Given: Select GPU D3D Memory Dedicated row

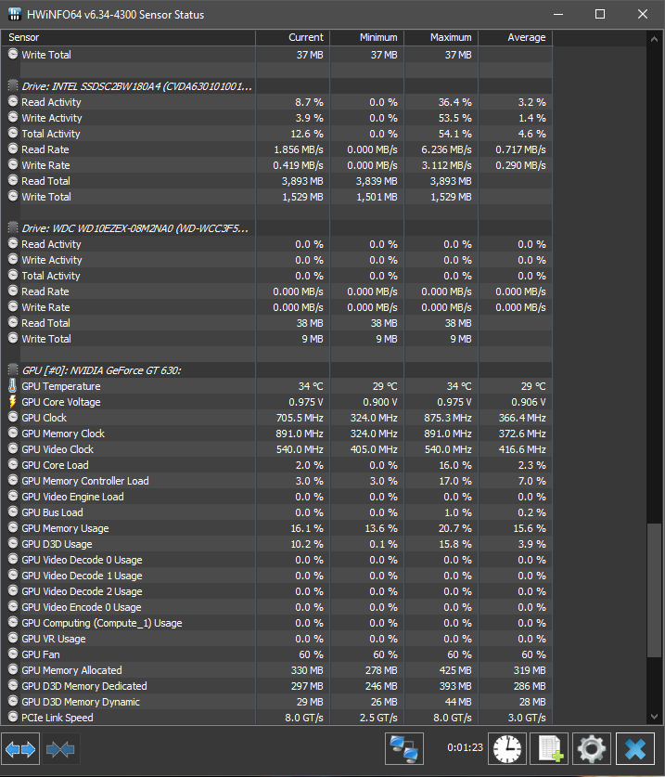Looking at the screenshot, I should [x=276, y=686].
